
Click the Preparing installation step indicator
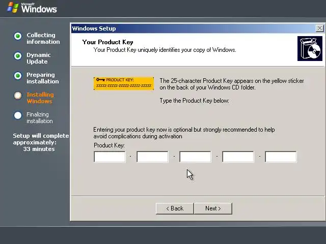pyautogui.click(x=18, y=76)
